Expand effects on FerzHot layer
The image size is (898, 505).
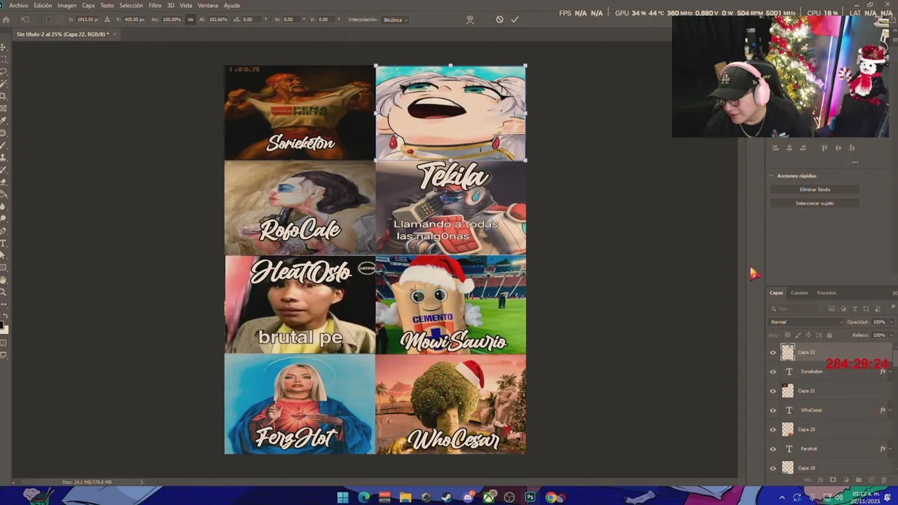[890, 449]
